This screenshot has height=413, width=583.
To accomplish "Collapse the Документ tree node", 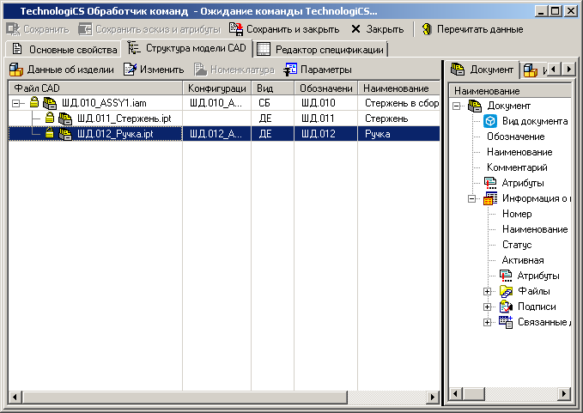I will pos(457,106).
